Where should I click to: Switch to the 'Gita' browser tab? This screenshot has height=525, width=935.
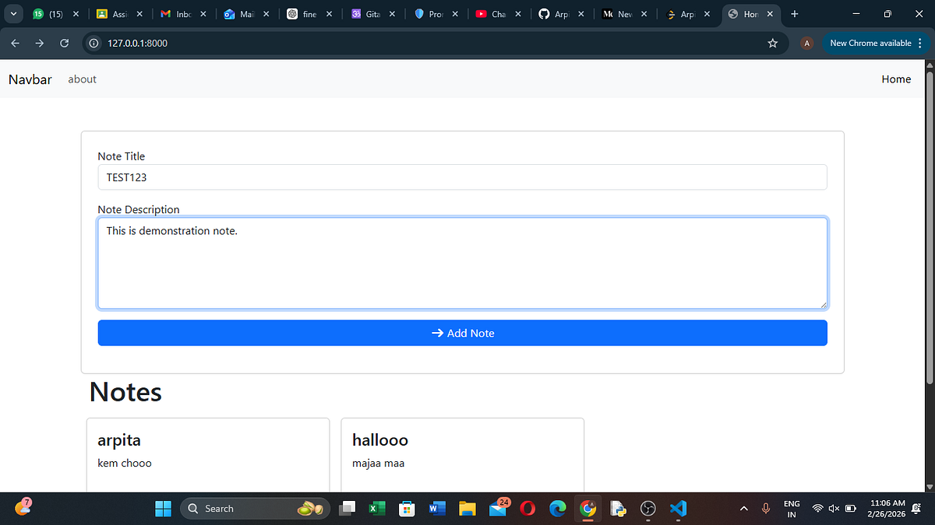point(372,14)
